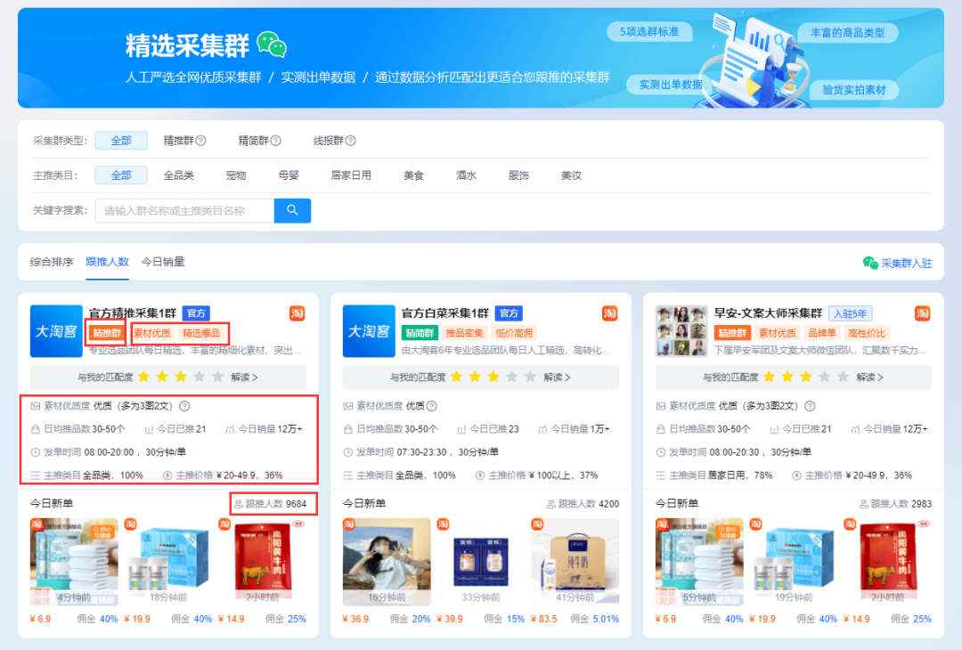The image size is (962, 650).
Task: Filter category by 美食
Action: (x=413, y=175)
